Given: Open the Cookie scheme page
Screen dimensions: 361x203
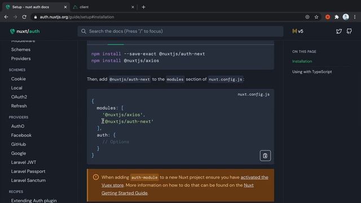Looking at the screenshot, I should coord(19,79).
